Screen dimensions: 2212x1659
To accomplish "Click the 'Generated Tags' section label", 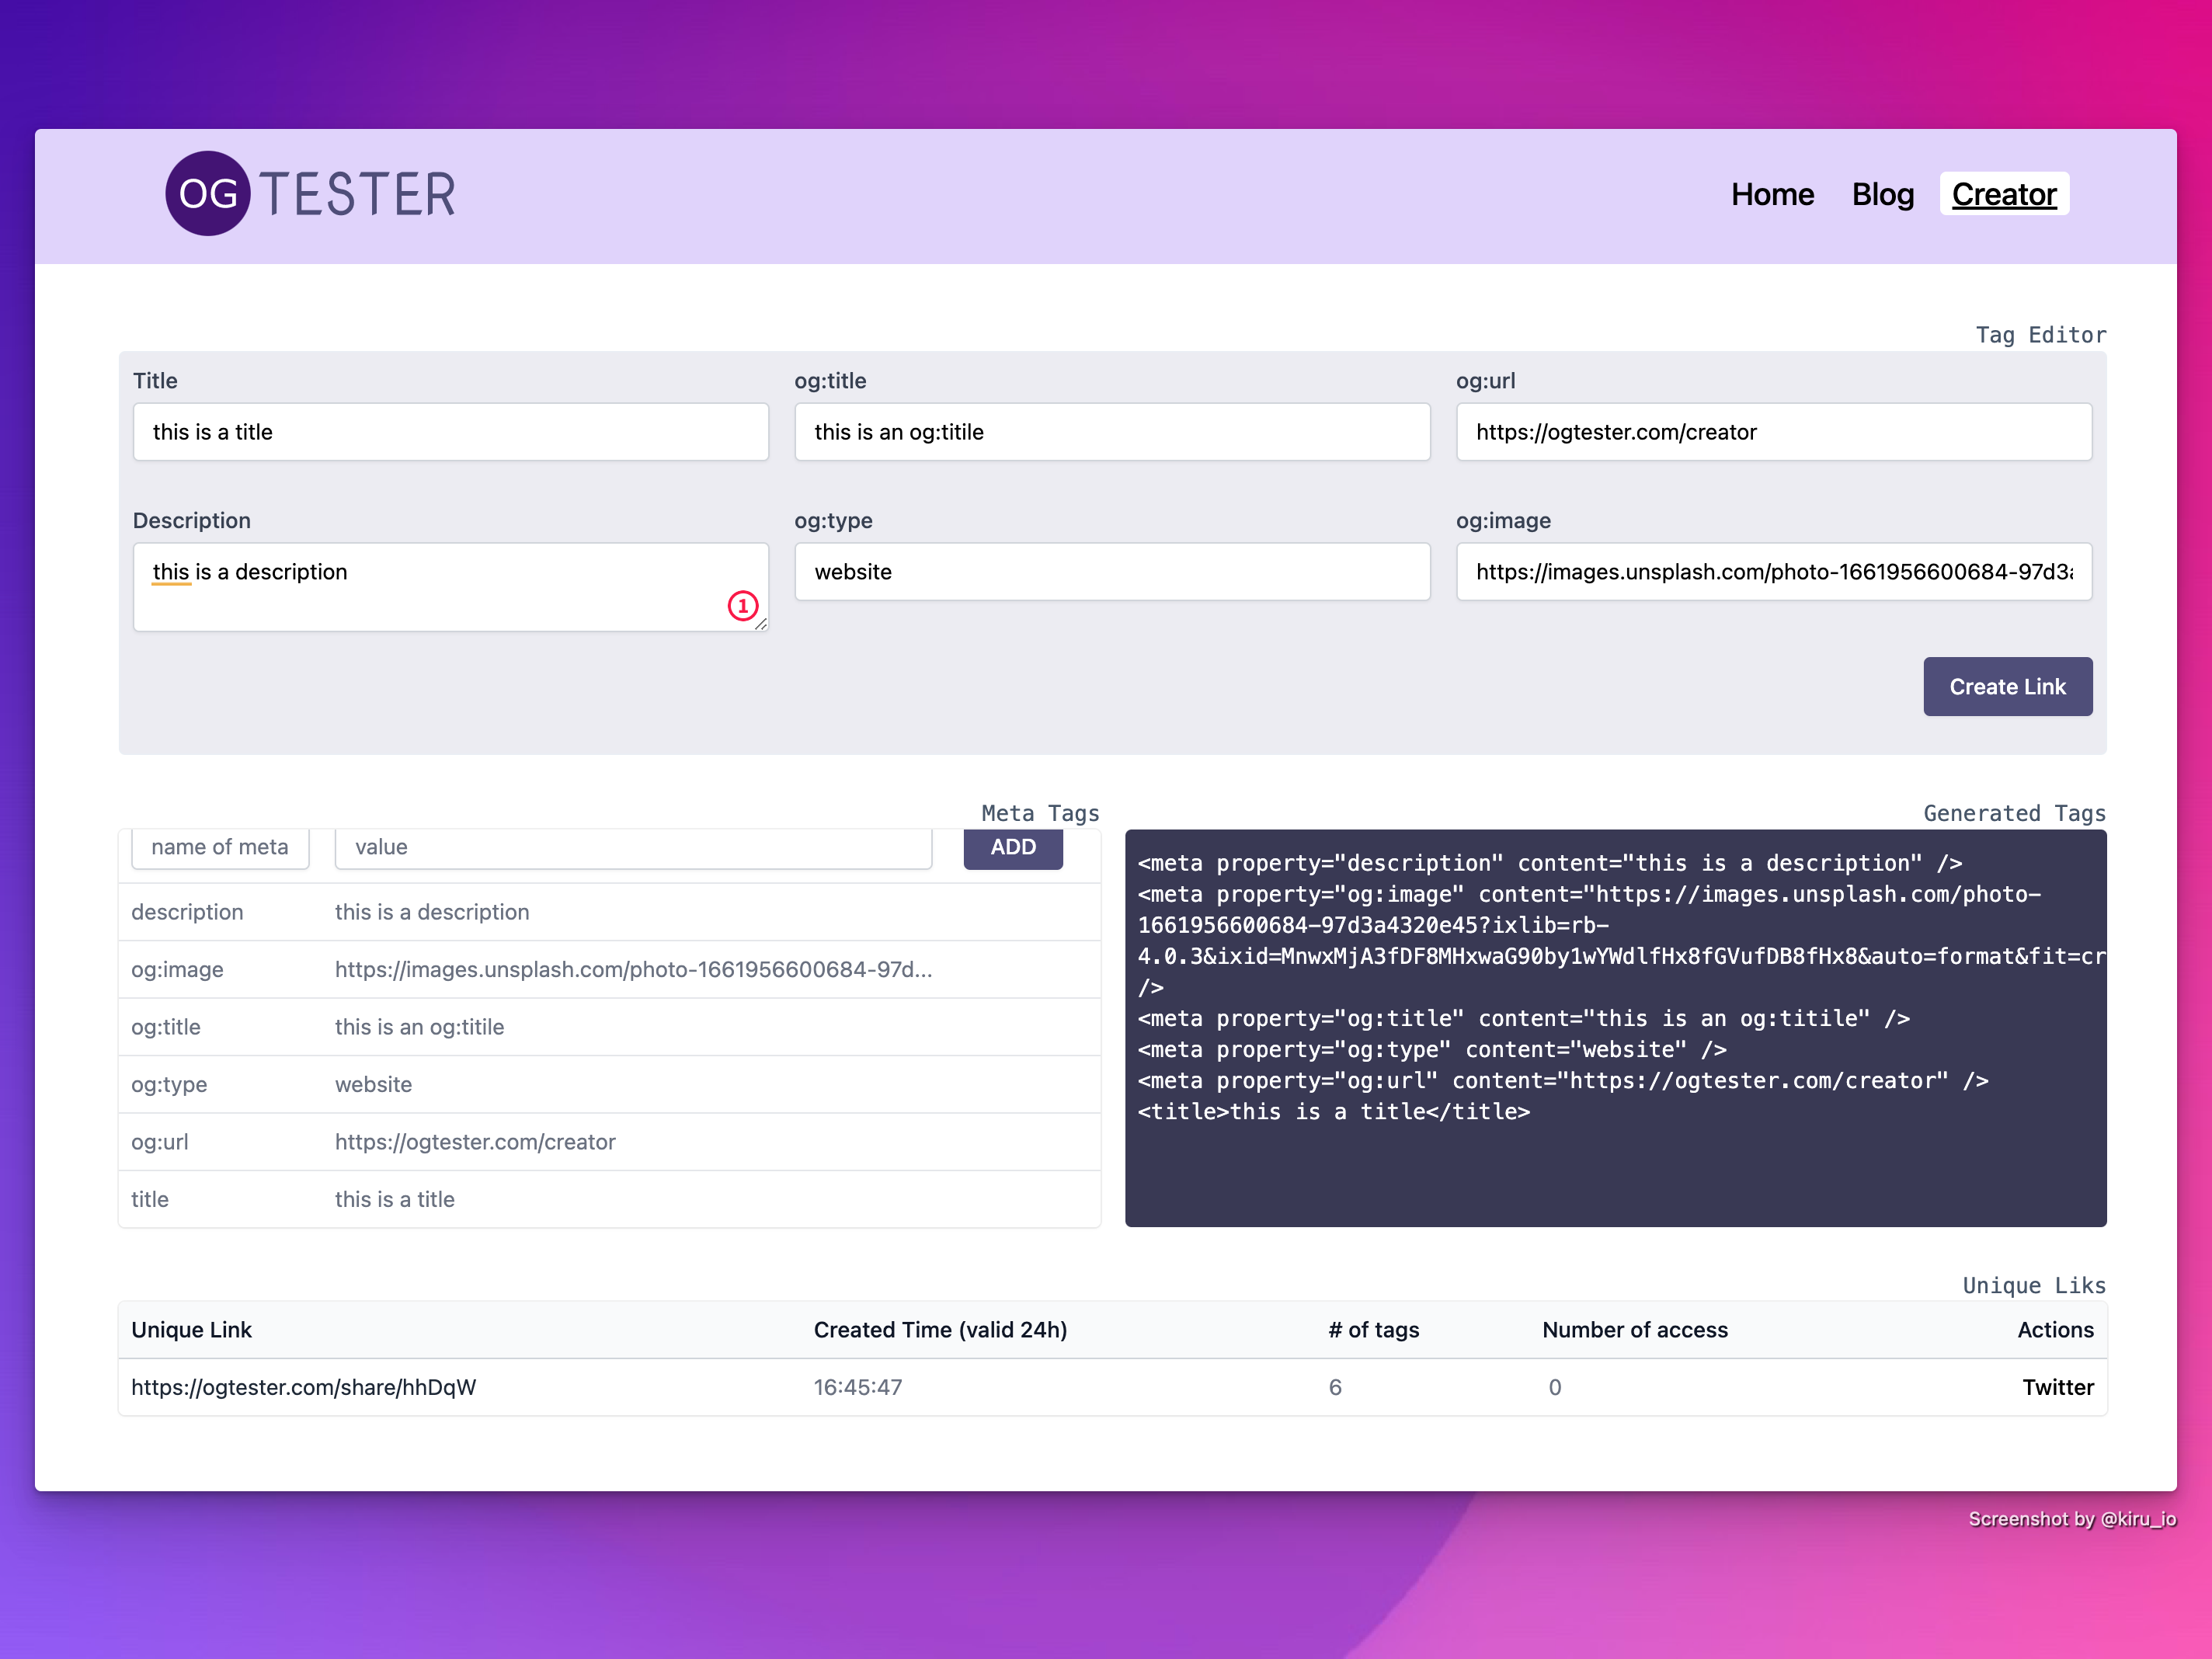I will [2014, 813].
